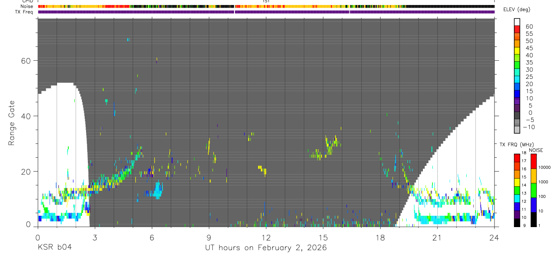Screen dimensions: 556x257
Task: Click the UT hour 6 tick label
Action: pyautogui.click(x=152, y=237)
